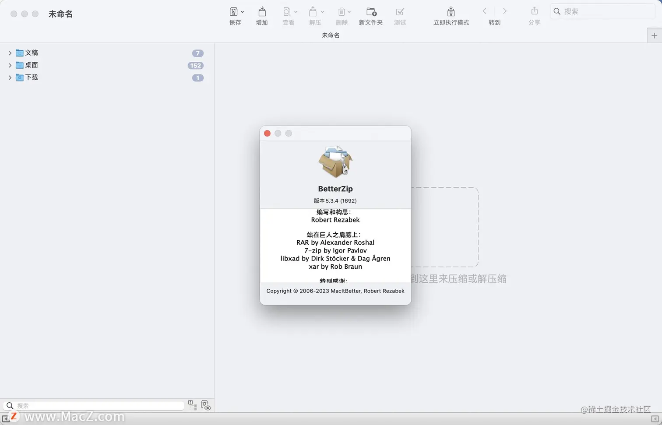Expand the 文稿 folder
Image resolution: width=662 pixels, height=425 pixels.
10,53
